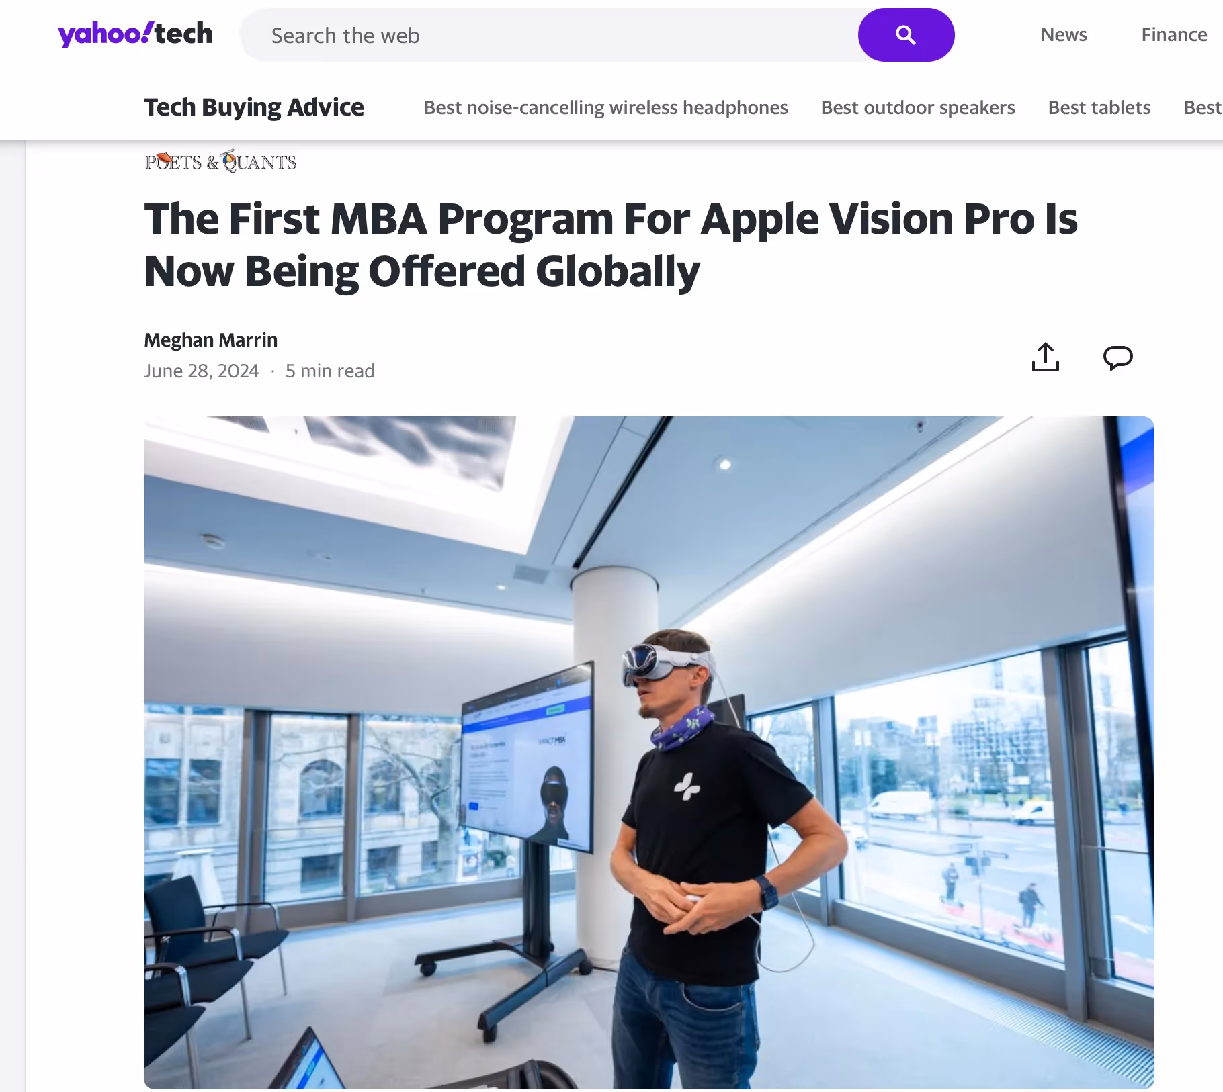This screenshot has width=1223, height=1092.
Task: Open the Finance navigation link
Action: (1174, 34)
